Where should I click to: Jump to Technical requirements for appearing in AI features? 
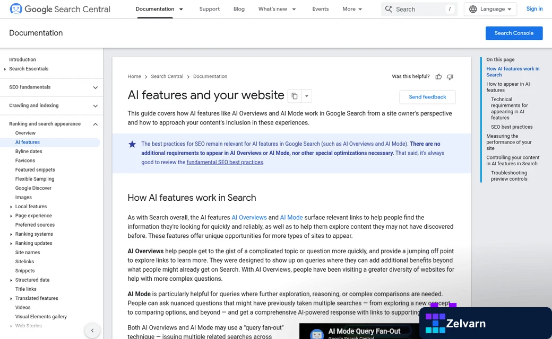click(510, 109)
